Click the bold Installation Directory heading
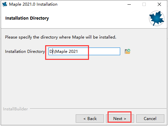Viewport: 168px width, 126px height. pos(27,18)
